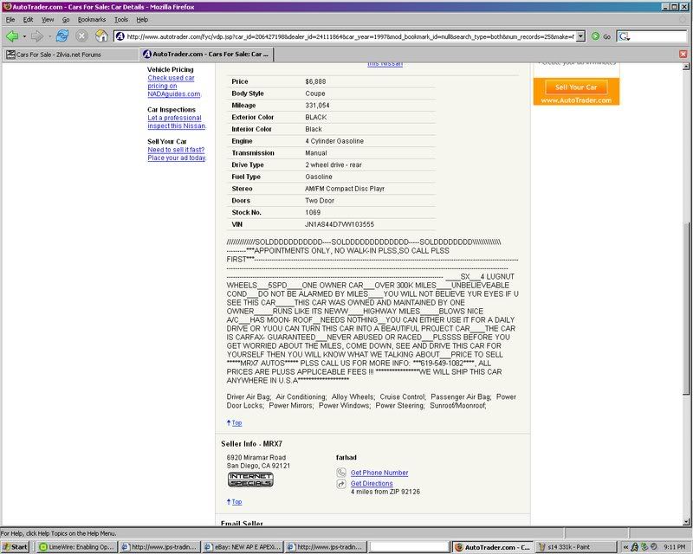693x554 pixels.
Task: Click the Google search engine icon
Action: click(x=624, y=36)
